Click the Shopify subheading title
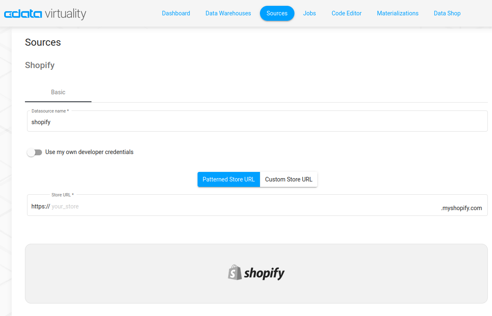492x316 pixels. coord(40,65)
